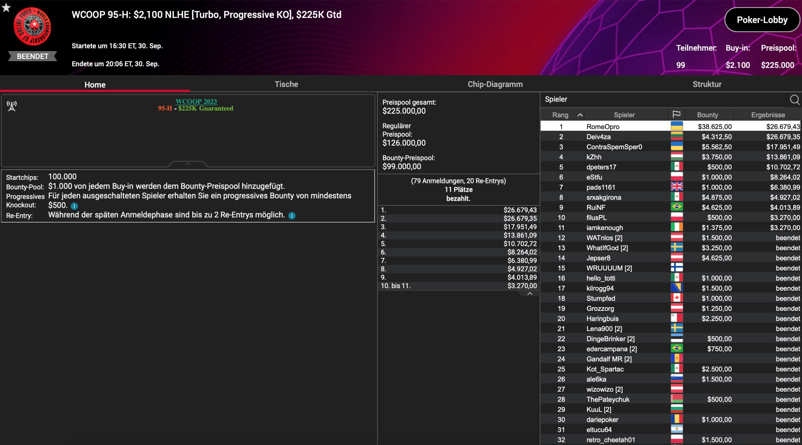The image size is (802, 445).
Task: Select player row WATnlos [2]
Action: [x=670, y=238]
